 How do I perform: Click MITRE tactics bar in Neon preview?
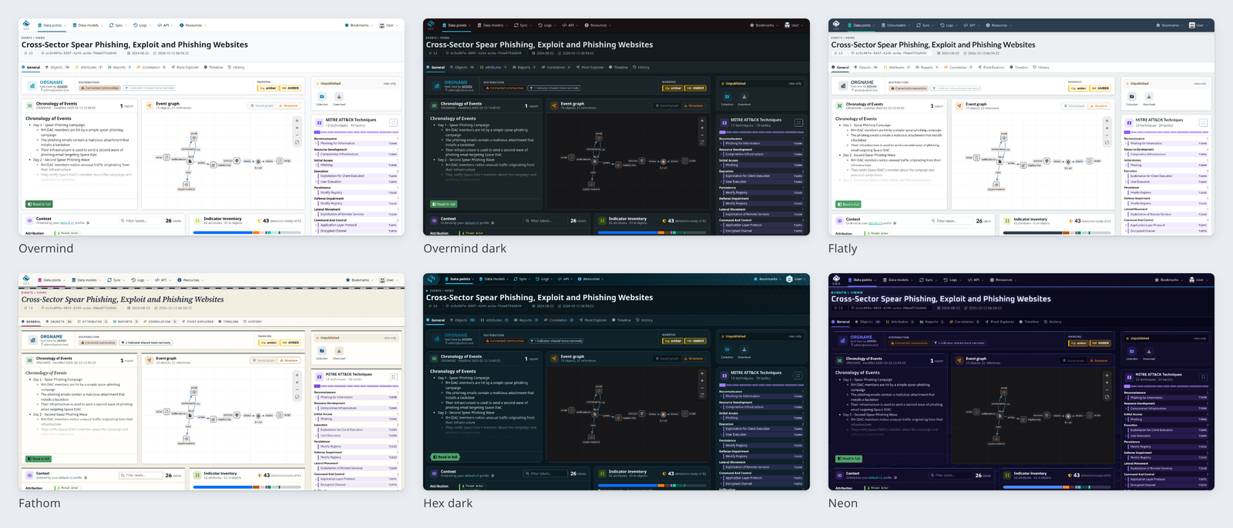[x=1167, y=386]
